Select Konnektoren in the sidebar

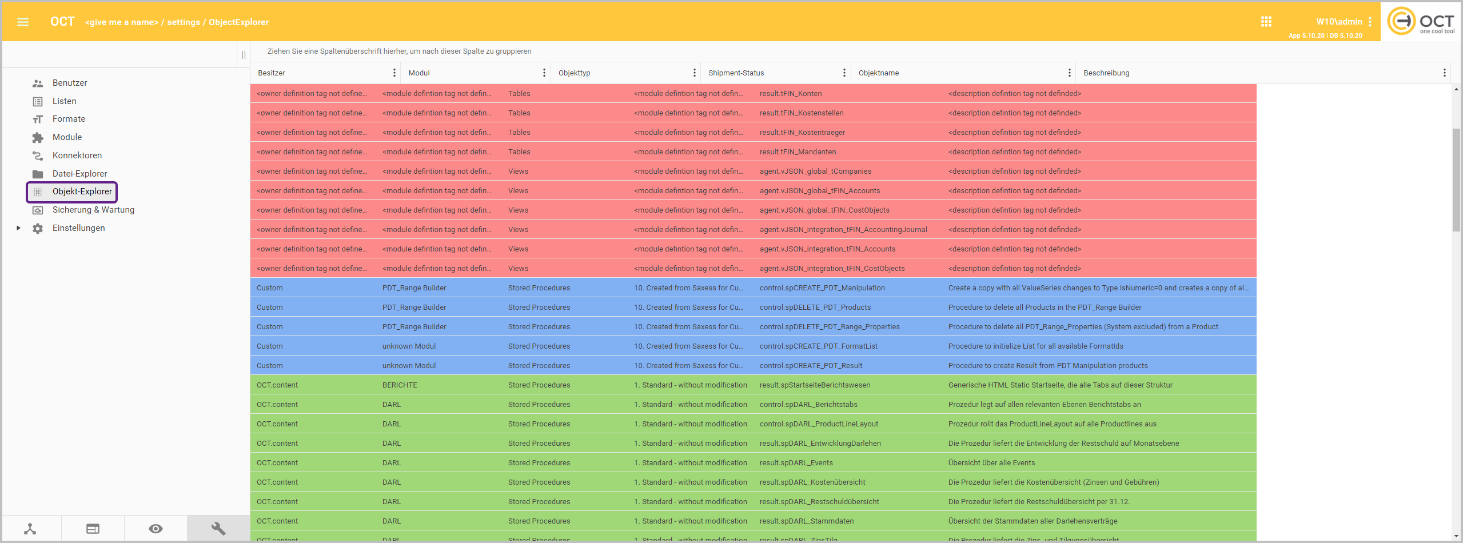click(x=77, y=155)
